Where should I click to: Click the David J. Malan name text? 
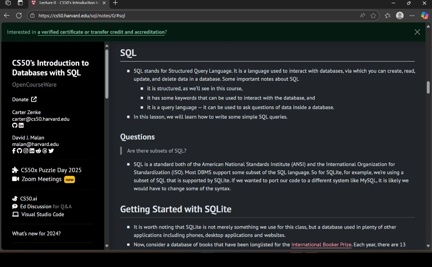click(28, 137)
